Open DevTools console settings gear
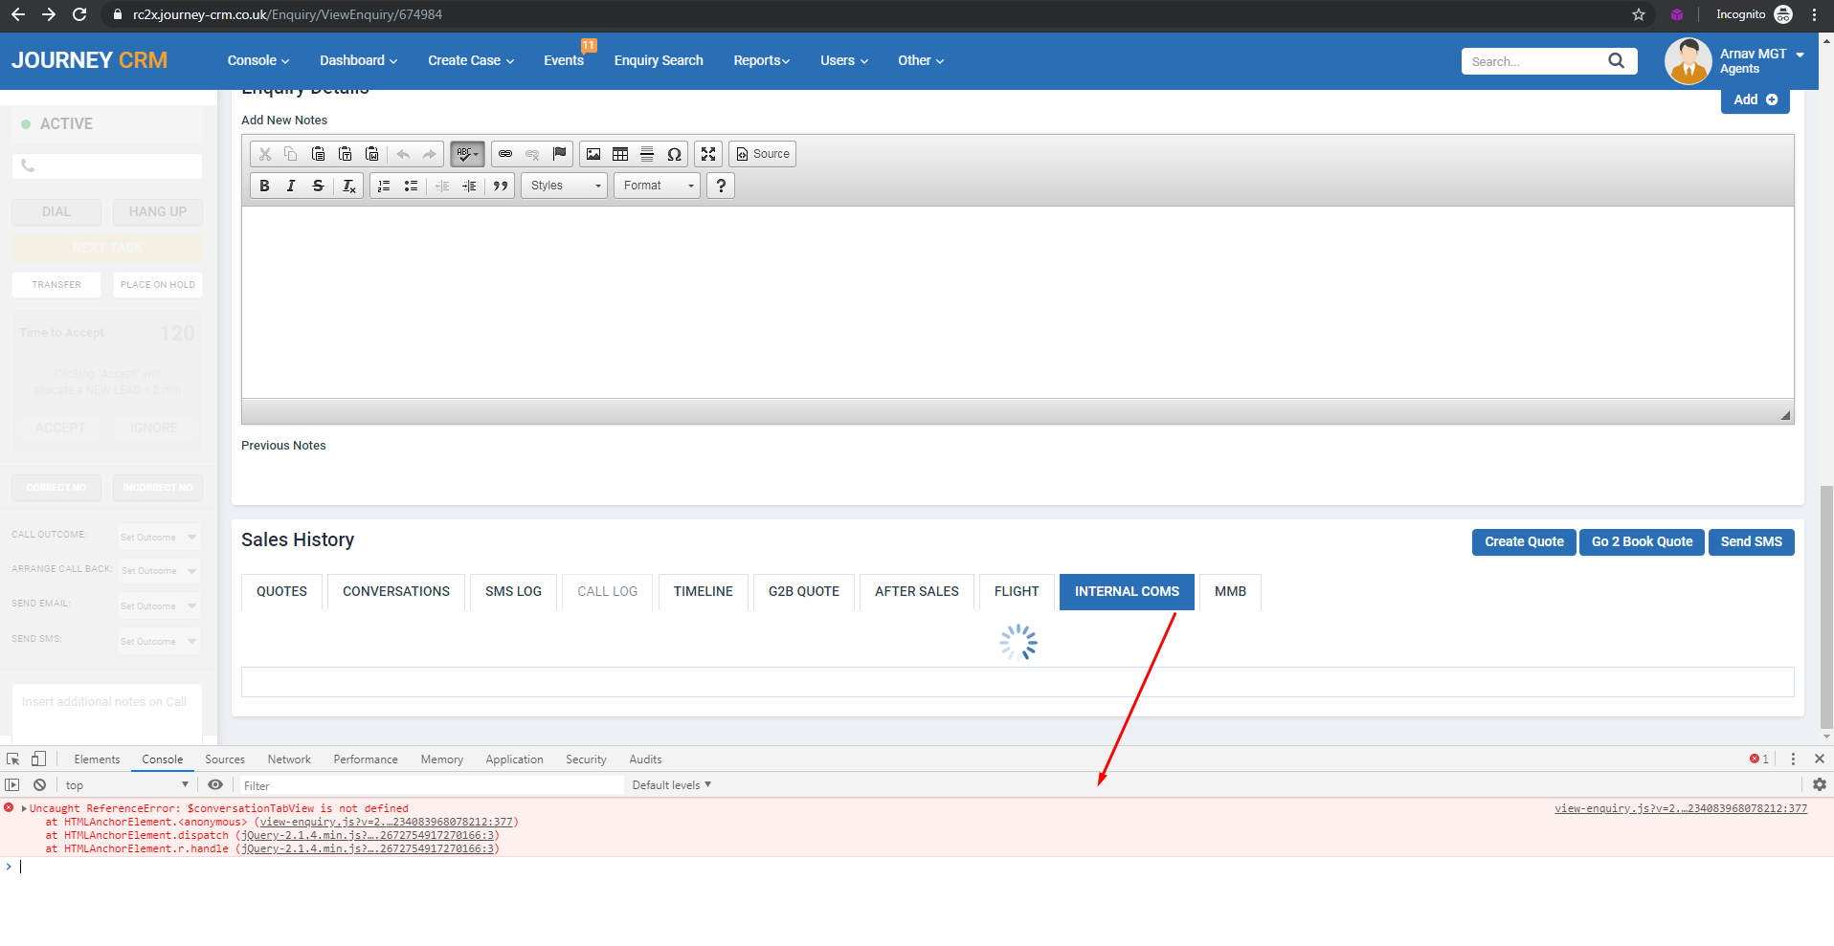 pos(1820,784)
